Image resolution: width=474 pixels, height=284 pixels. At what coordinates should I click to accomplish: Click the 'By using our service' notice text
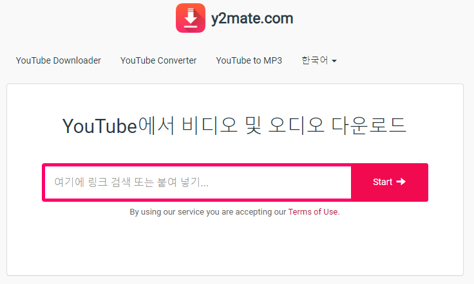click(x=234, y=212)
